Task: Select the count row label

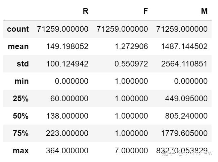Action: click(18, 29)
